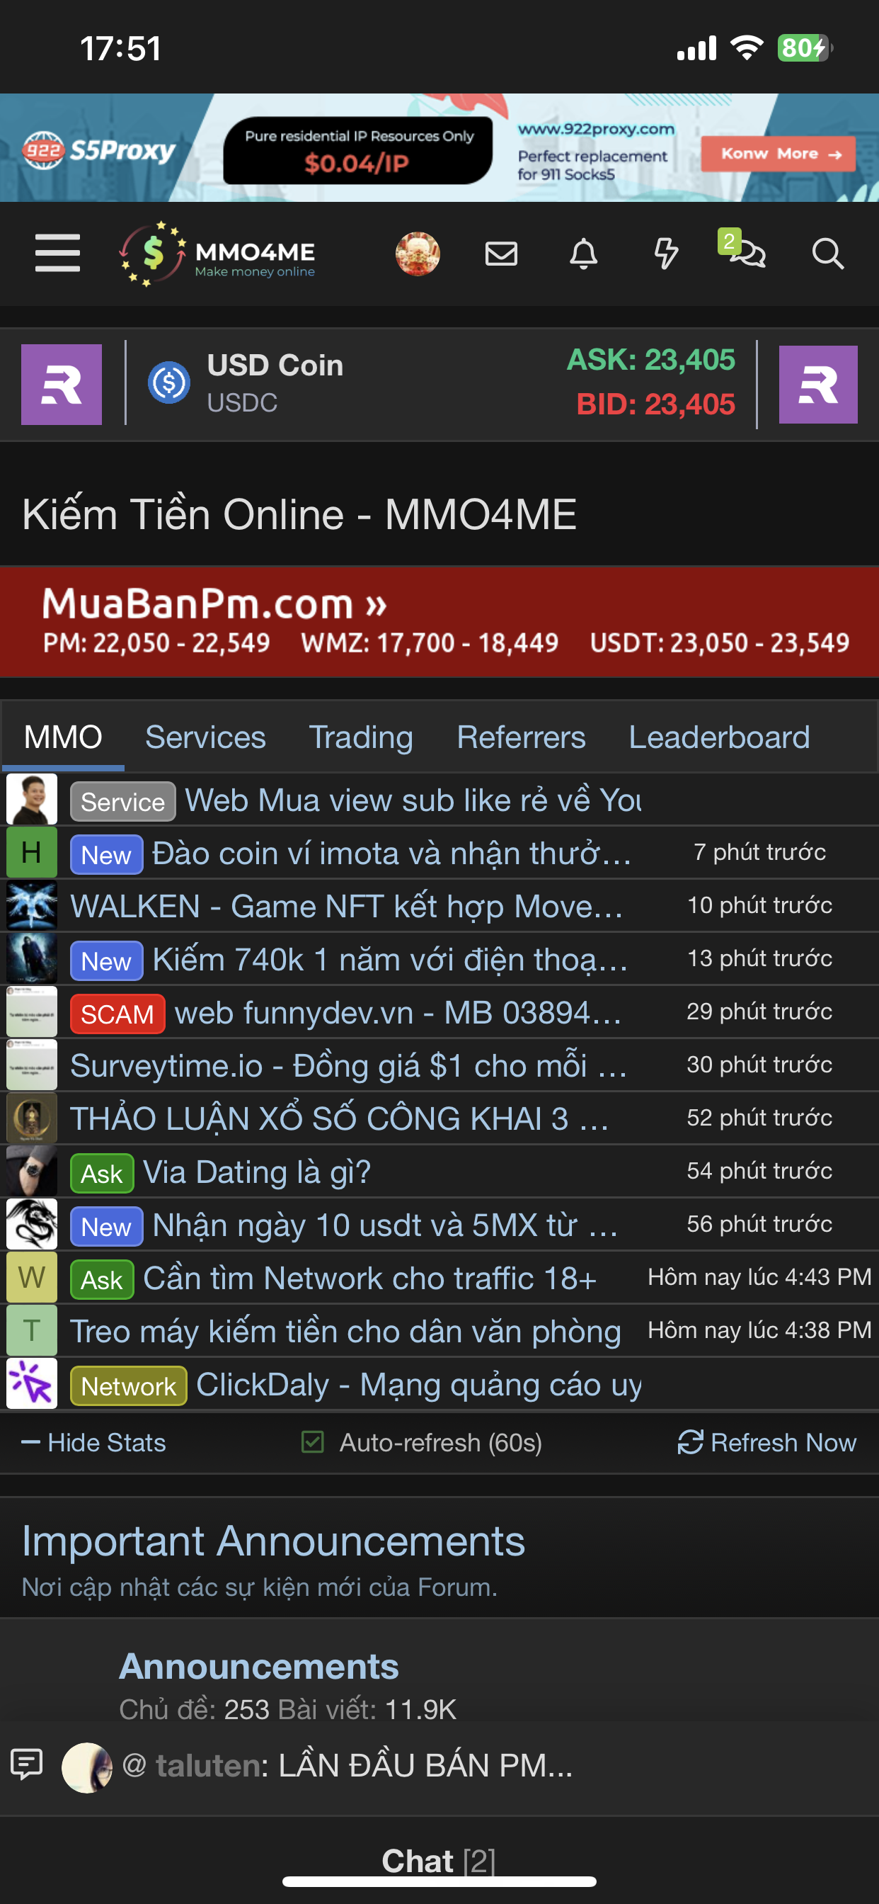This screenshot has height=1904, width=879.
Task: Open the magnifier search icon
Action: tap(827, 254)
